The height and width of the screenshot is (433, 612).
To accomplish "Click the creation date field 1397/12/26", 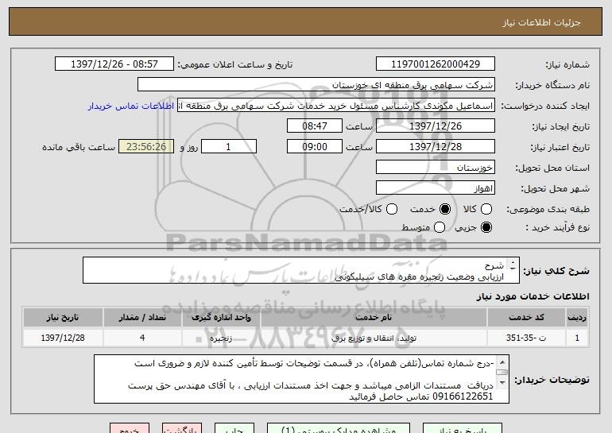I will tap(436, 126).
